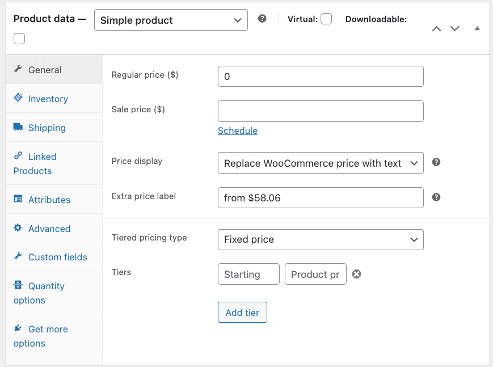Click the Advanced gear icon
This screenshot has height=367, width=493.
click(x=18, y=228)
